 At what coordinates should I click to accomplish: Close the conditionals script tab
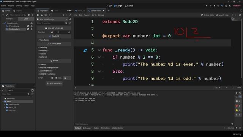pyautogui.click(x=103, y=11)
